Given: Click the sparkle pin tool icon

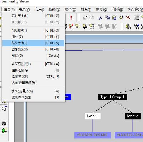Looking at the screenshot, I should coord(71,27).
